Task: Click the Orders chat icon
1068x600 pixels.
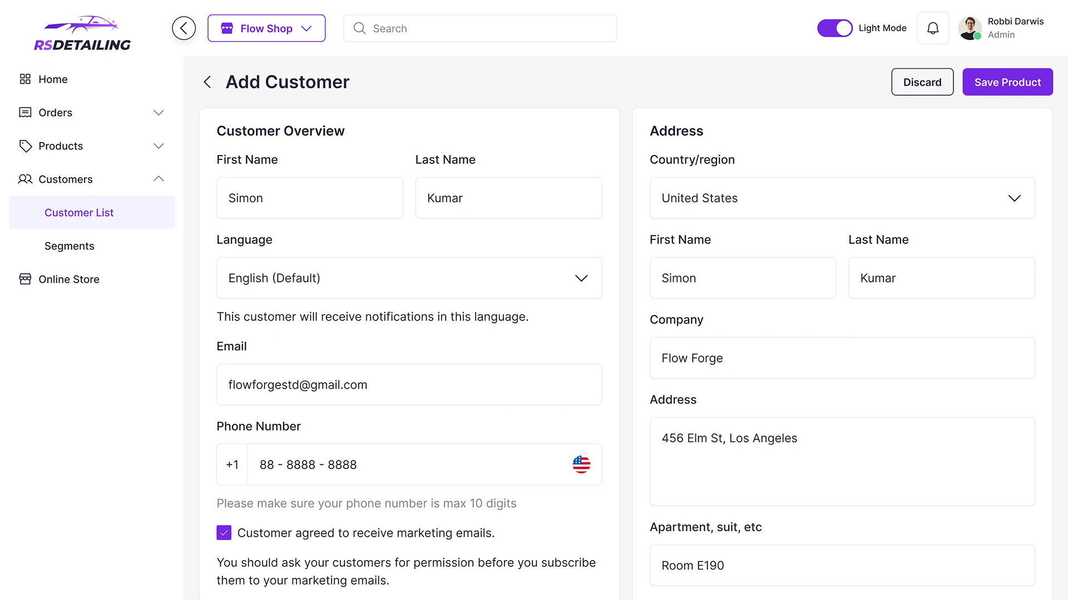Action: pyautogui.click(x=25, y=112)
